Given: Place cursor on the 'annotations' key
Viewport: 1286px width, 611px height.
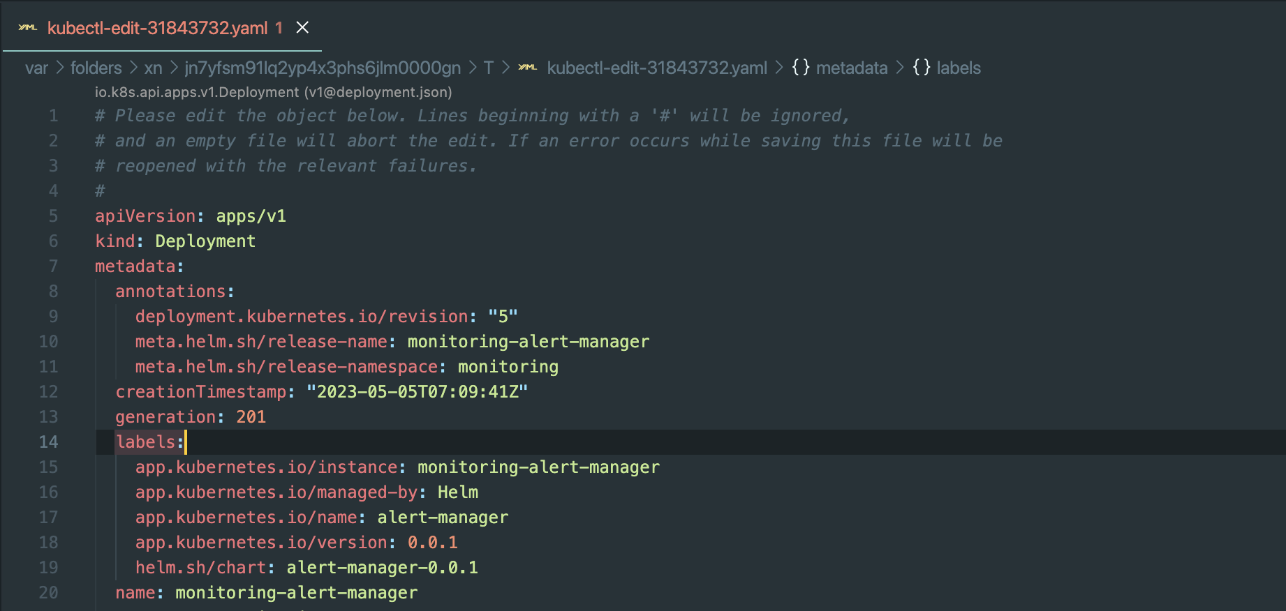Looking at the screenshot, I should [171, 292].
